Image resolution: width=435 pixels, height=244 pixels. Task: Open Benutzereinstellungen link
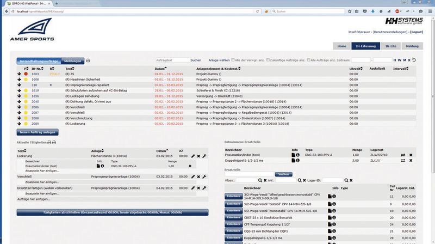click(390, 32)
